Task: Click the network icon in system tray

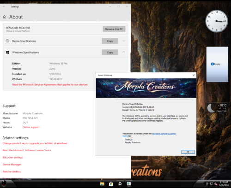Action: coord(212,184)
